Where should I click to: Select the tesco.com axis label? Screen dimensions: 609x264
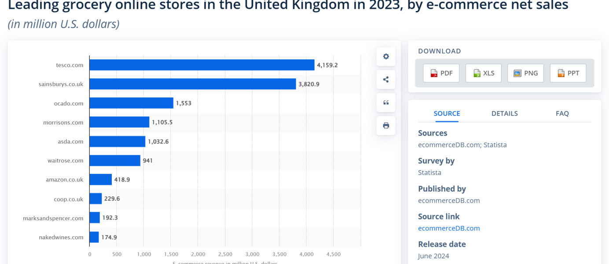point(70,65)
